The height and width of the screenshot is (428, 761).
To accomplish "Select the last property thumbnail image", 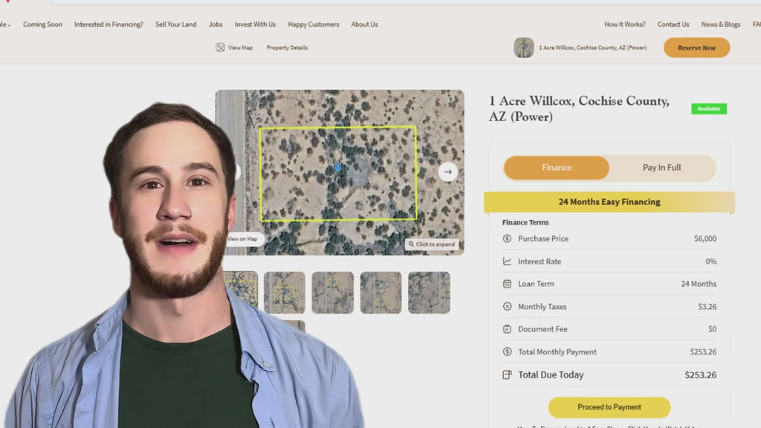I will [x=429, y=292].
